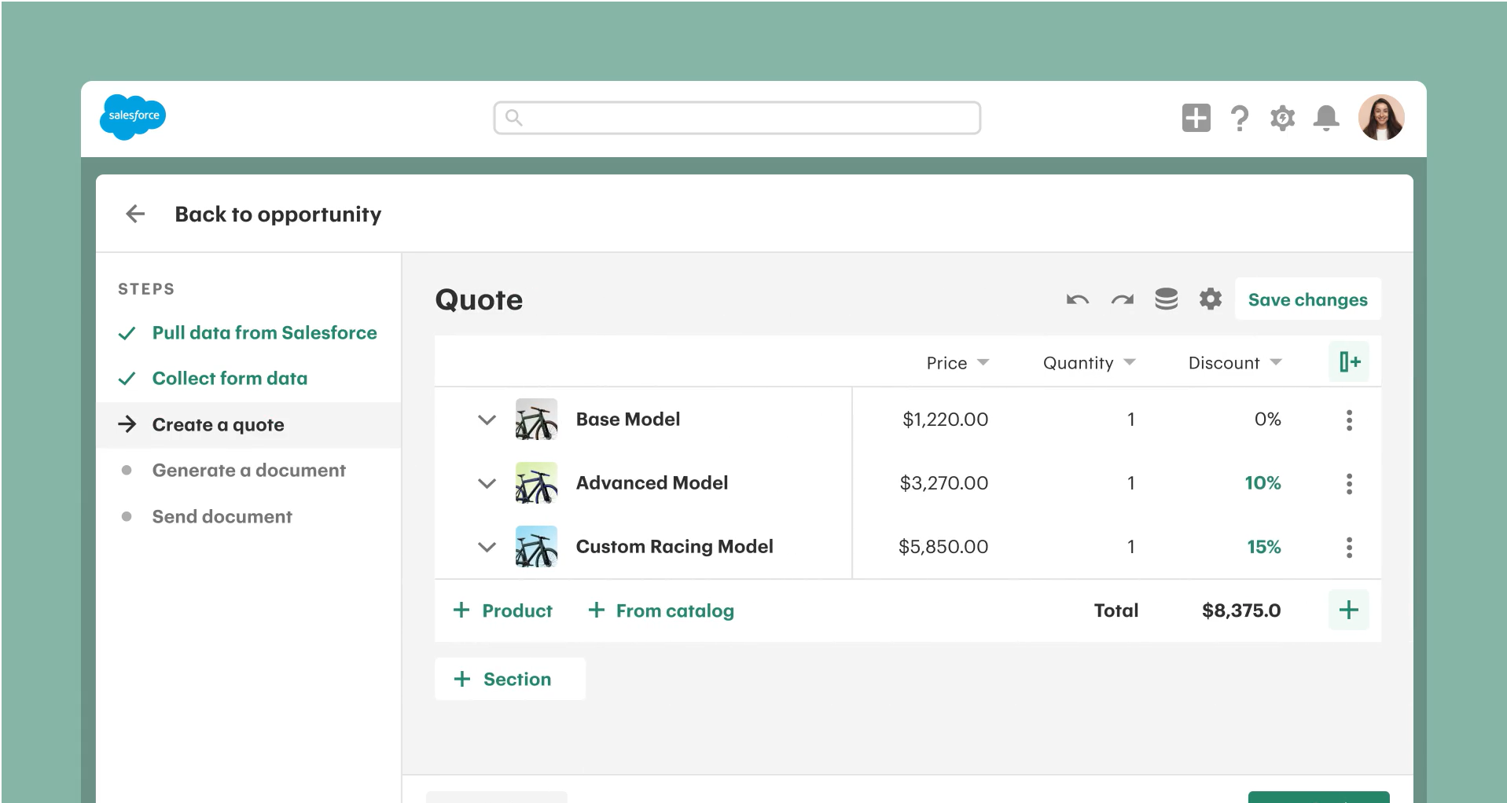Expand the Base Model row
The image size is (1507, 803).
pos(487,420)
